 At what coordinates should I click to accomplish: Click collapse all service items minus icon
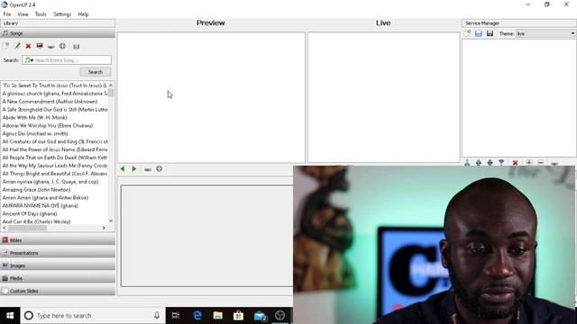pyautogui.click(x=541, y=162)
